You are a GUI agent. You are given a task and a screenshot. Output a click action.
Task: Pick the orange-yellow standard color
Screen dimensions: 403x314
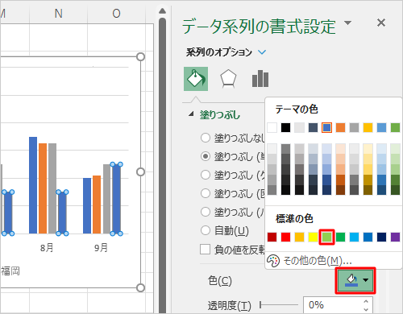click(299, 237)
